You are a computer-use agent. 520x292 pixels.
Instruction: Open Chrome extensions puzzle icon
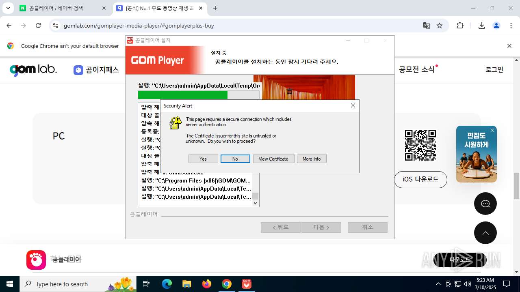(460, 26)
